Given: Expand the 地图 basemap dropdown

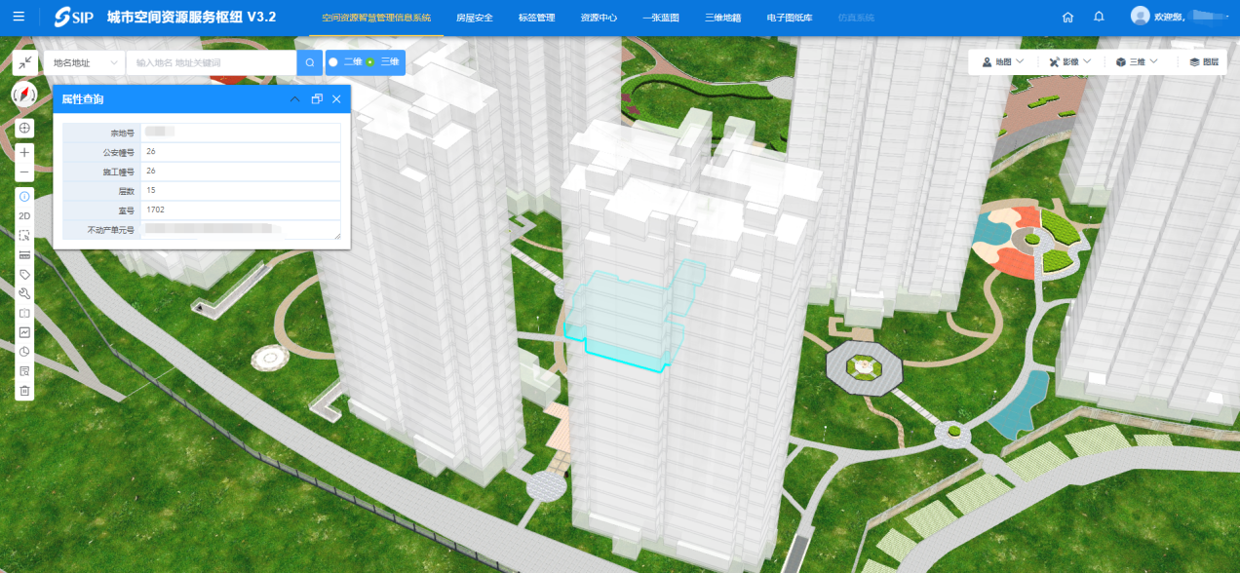Looking at the screenshot, I should click(1002, 61).
